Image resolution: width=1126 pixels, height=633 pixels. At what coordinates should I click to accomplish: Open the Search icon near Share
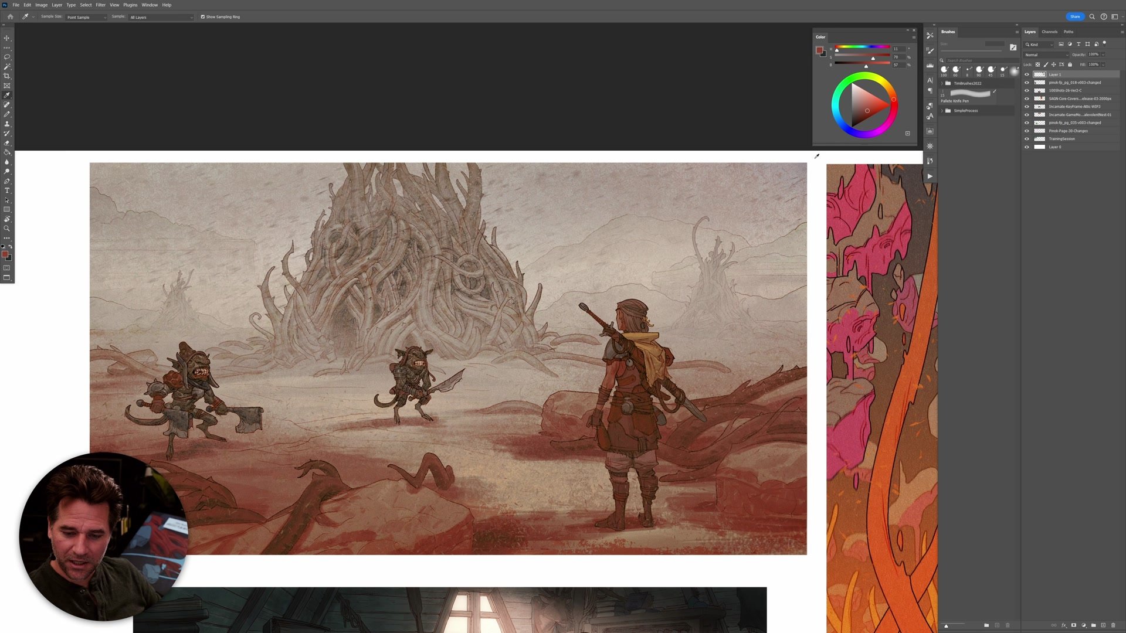tap(1092, 16)
